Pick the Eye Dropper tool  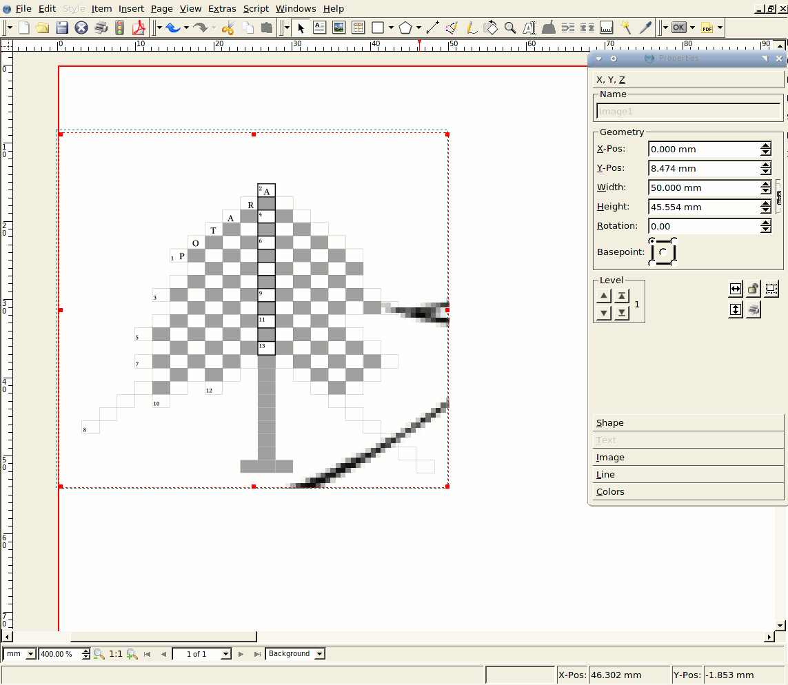point(645,28)
